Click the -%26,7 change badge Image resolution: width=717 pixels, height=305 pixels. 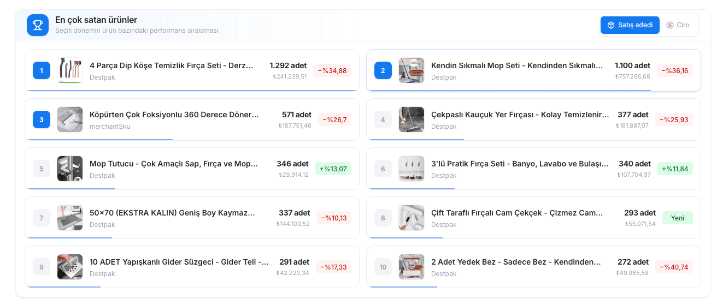334,119
